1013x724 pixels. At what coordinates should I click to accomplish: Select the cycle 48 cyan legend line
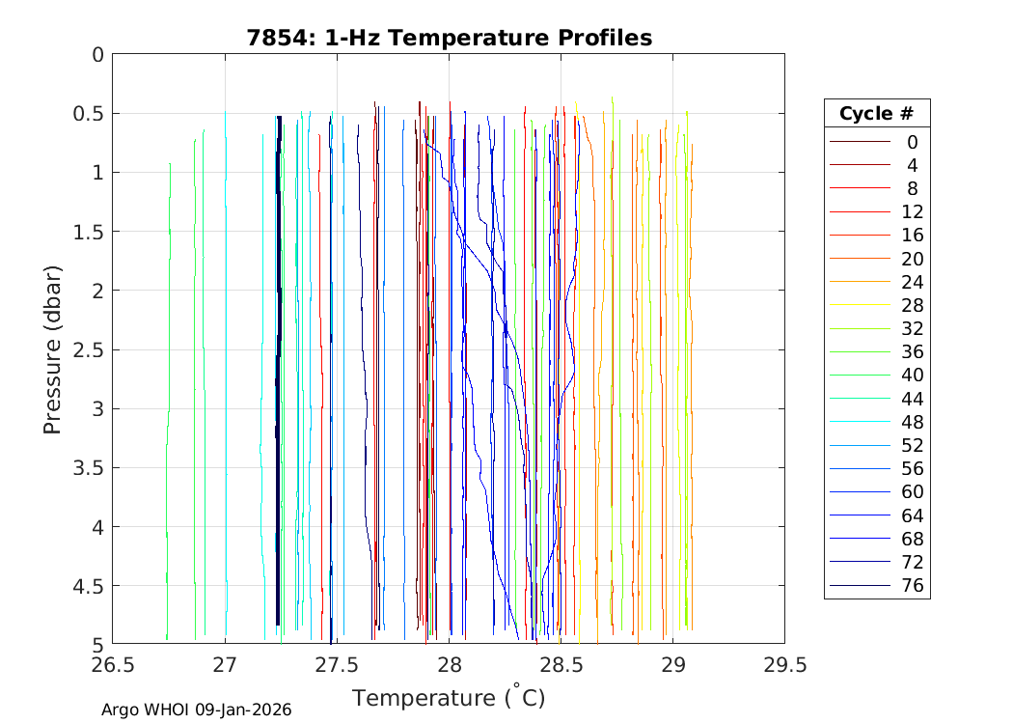click(x=859, y=422)
